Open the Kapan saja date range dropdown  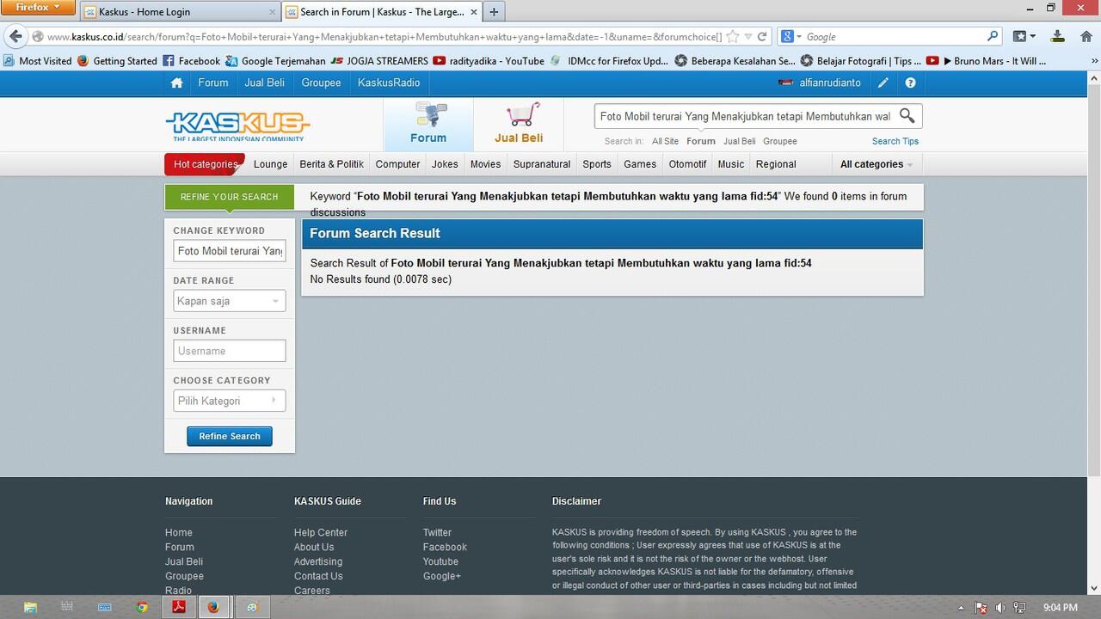(229, 301)
